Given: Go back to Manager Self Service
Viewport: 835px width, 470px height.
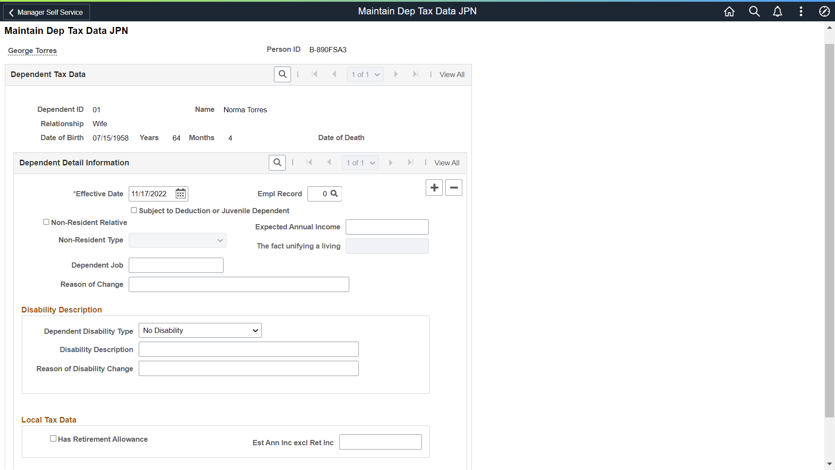Looking at the screenshot, I should 47,12.
